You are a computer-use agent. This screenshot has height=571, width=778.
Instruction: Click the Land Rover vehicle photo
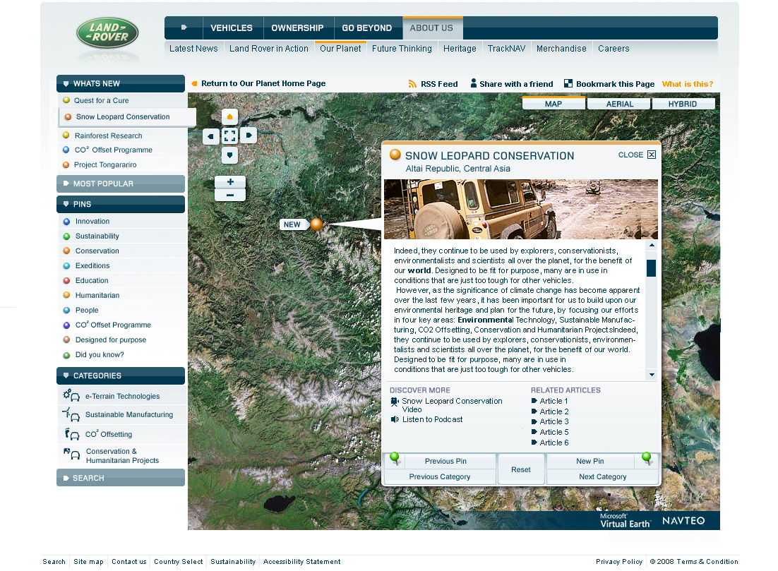[521, 210]
